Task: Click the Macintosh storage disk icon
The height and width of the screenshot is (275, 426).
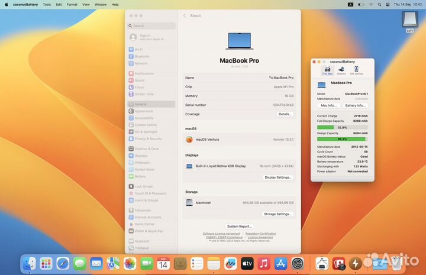Action: (x=189, y=202)
